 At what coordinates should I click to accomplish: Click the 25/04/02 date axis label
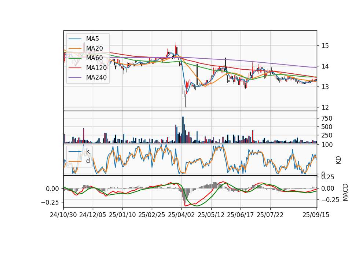(x=181, y=215)
